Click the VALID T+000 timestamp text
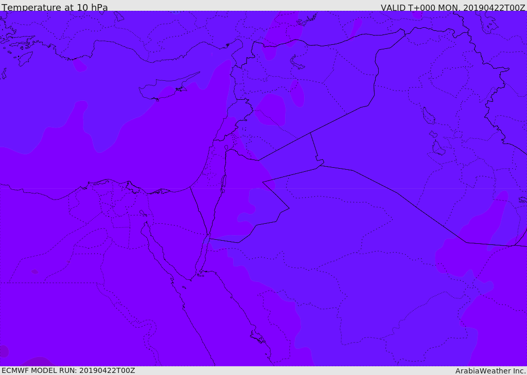Screen dimensions: 527x375 (453, 7)
